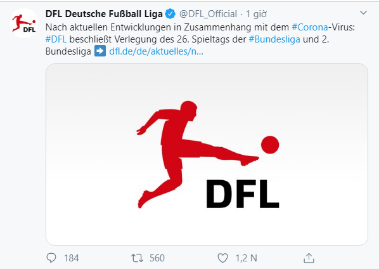This screenshot has width=379, height=269.
Task: Open the #DFL hashtag
Action: [56, 39]
